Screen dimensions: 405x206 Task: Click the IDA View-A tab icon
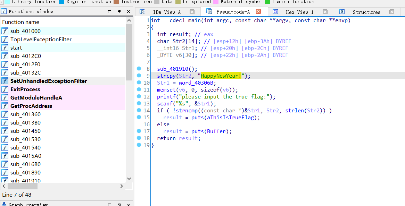click(x=142, y=12)
